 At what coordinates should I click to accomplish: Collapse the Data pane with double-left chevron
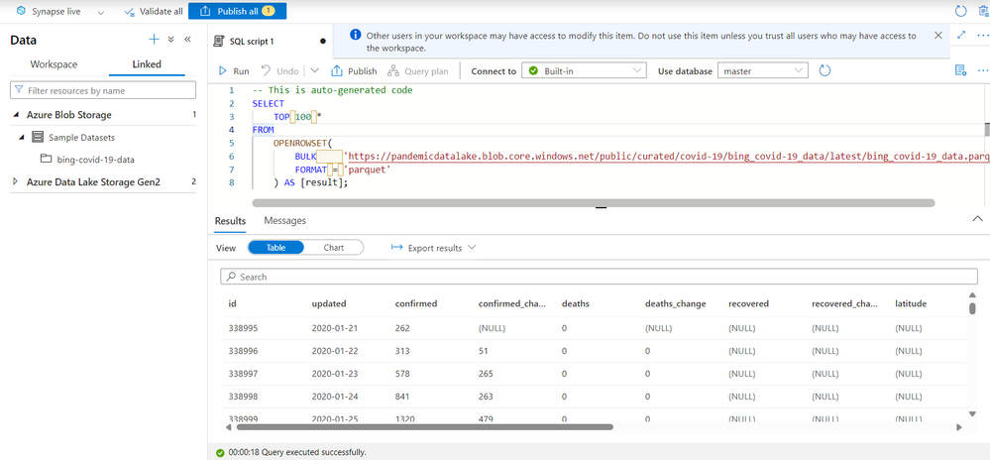coord(187,40)
